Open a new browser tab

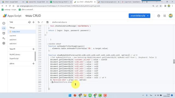coord(147,2)
